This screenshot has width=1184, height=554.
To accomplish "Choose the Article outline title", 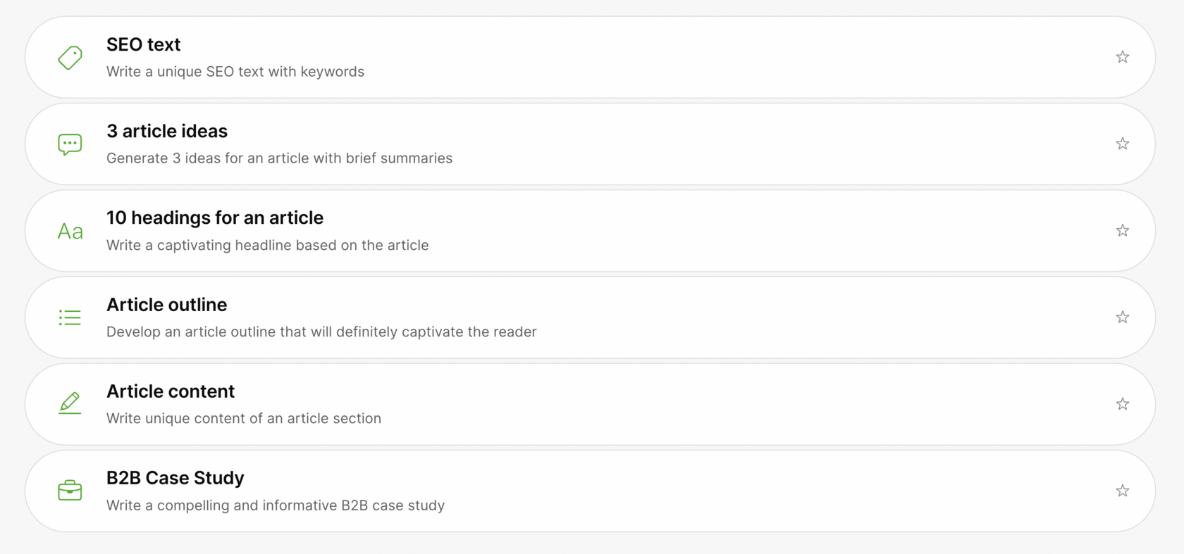I will click(166, 305).
